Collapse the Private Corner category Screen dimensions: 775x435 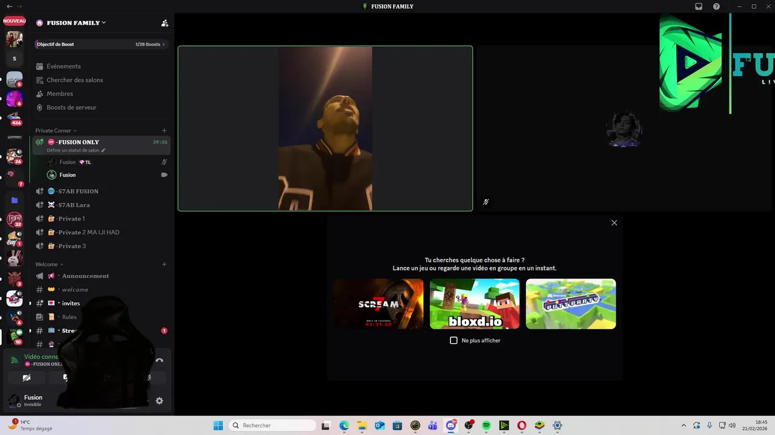click(x=56, y=130)
